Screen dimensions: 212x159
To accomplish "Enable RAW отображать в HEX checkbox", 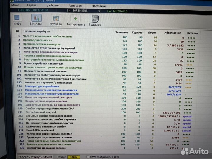I will [88, 157].
